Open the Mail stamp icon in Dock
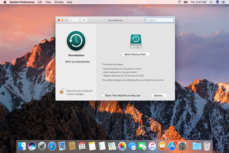This screenshot has height=153, width=229. (x=62, y=146)
